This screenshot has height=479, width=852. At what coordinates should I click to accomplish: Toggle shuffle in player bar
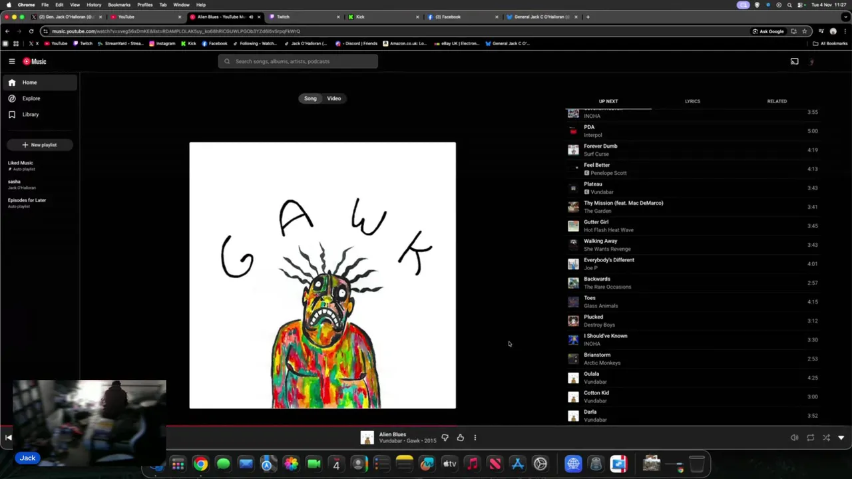[826, 438]
